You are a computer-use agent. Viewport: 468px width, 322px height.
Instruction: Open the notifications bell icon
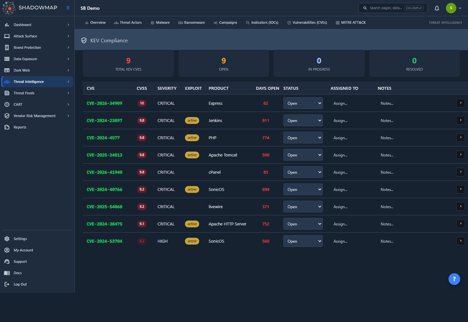[437, 8]
